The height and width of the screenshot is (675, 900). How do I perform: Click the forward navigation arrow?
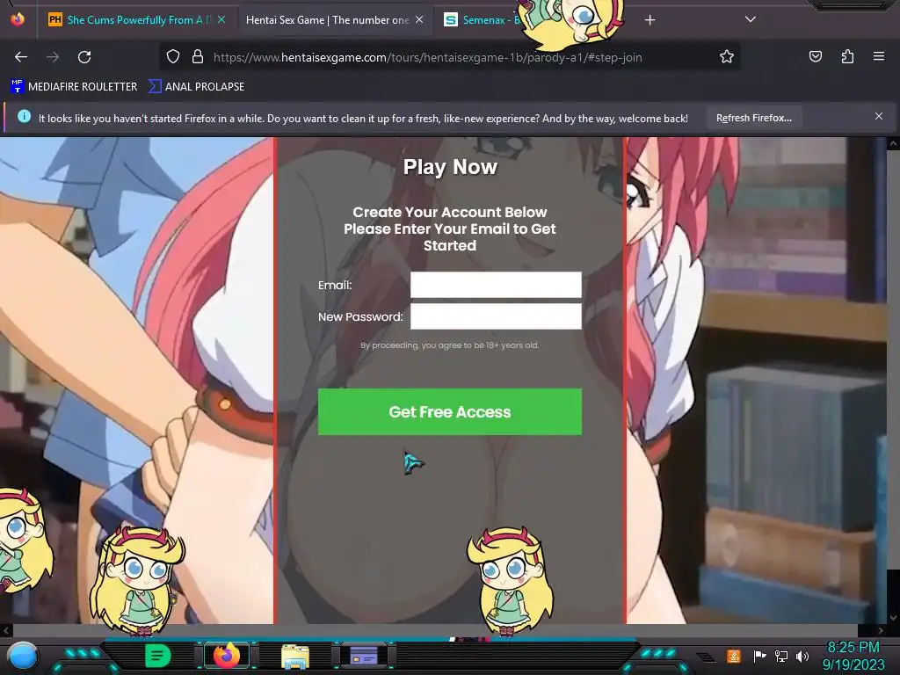[53, 57]
